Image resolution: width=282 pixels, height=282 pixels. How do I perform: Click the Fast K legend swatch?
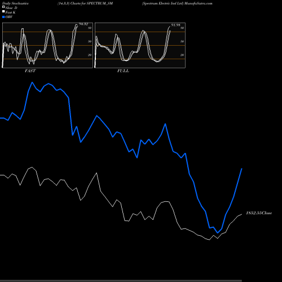3,11
